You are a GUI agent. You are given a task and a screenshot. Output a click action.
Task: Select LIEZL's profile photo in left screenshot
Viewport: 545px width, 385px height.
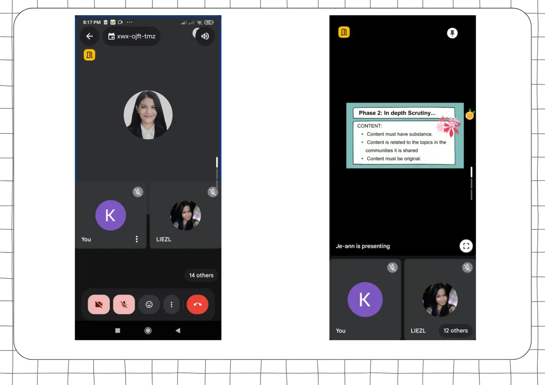[x=186, y=215]
